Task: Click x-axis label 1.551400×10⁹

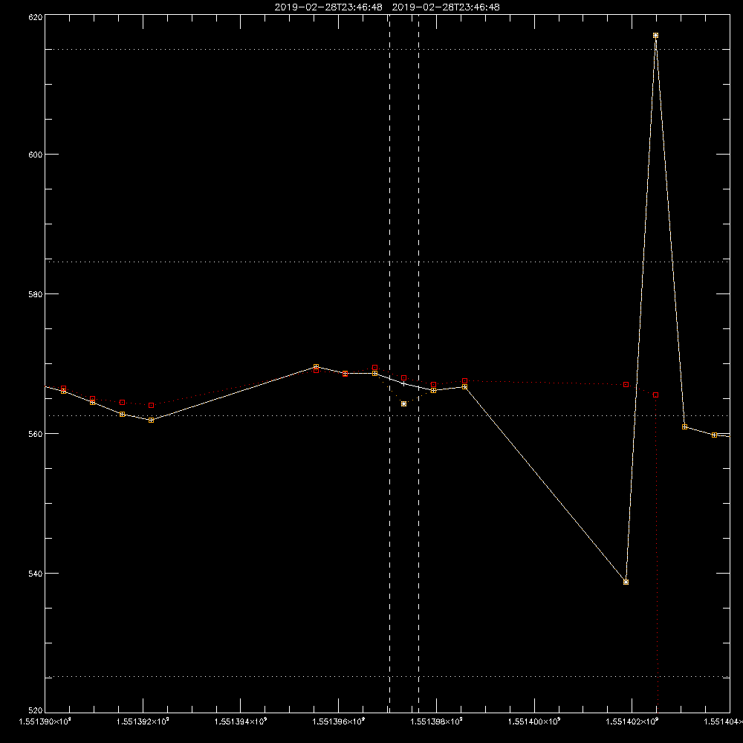Action: 534,721
